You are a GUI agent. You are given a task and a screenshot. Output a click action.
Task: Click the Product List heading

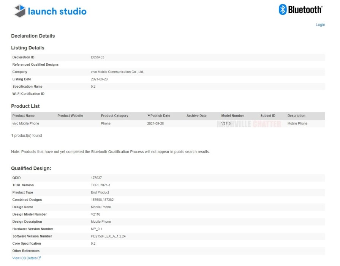click(x=25, y=106)
